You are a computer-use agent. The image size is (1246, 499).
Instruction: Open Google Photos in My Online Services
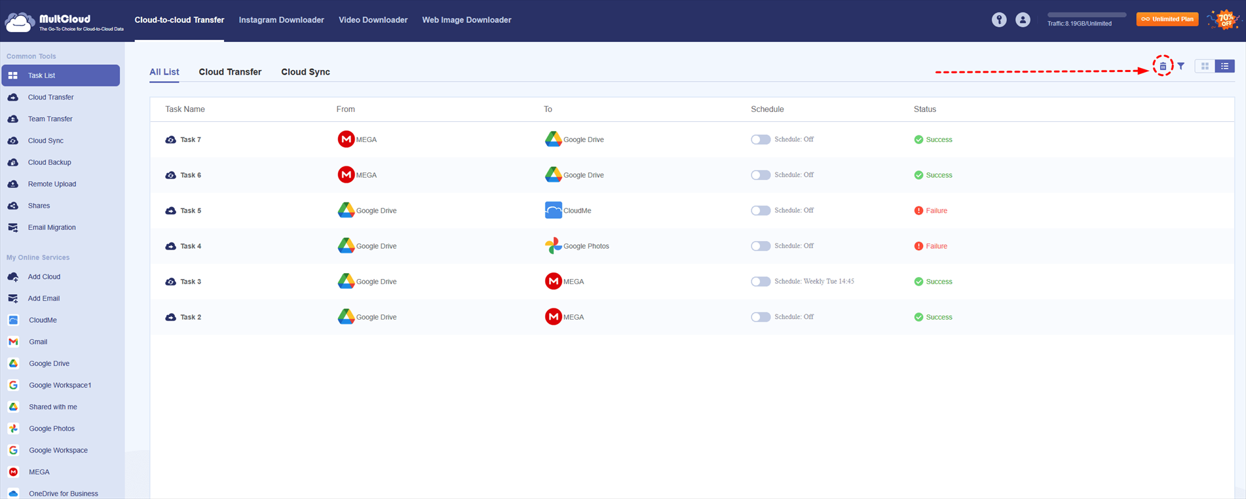(52, 428)
